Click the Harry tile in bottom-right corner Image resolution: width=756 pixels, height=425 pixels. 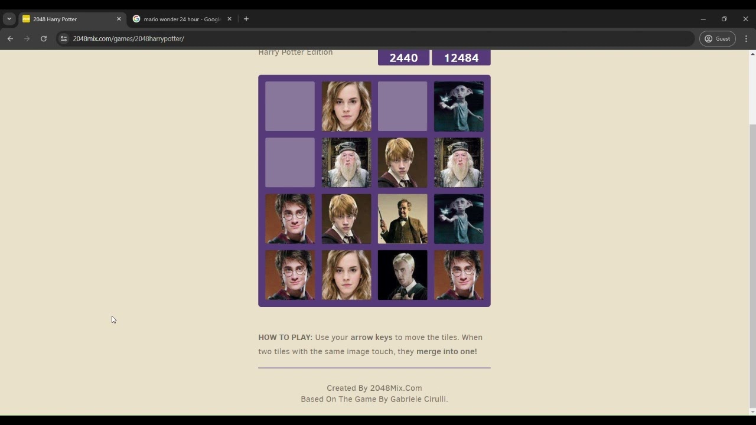click(x=459, y=275)
